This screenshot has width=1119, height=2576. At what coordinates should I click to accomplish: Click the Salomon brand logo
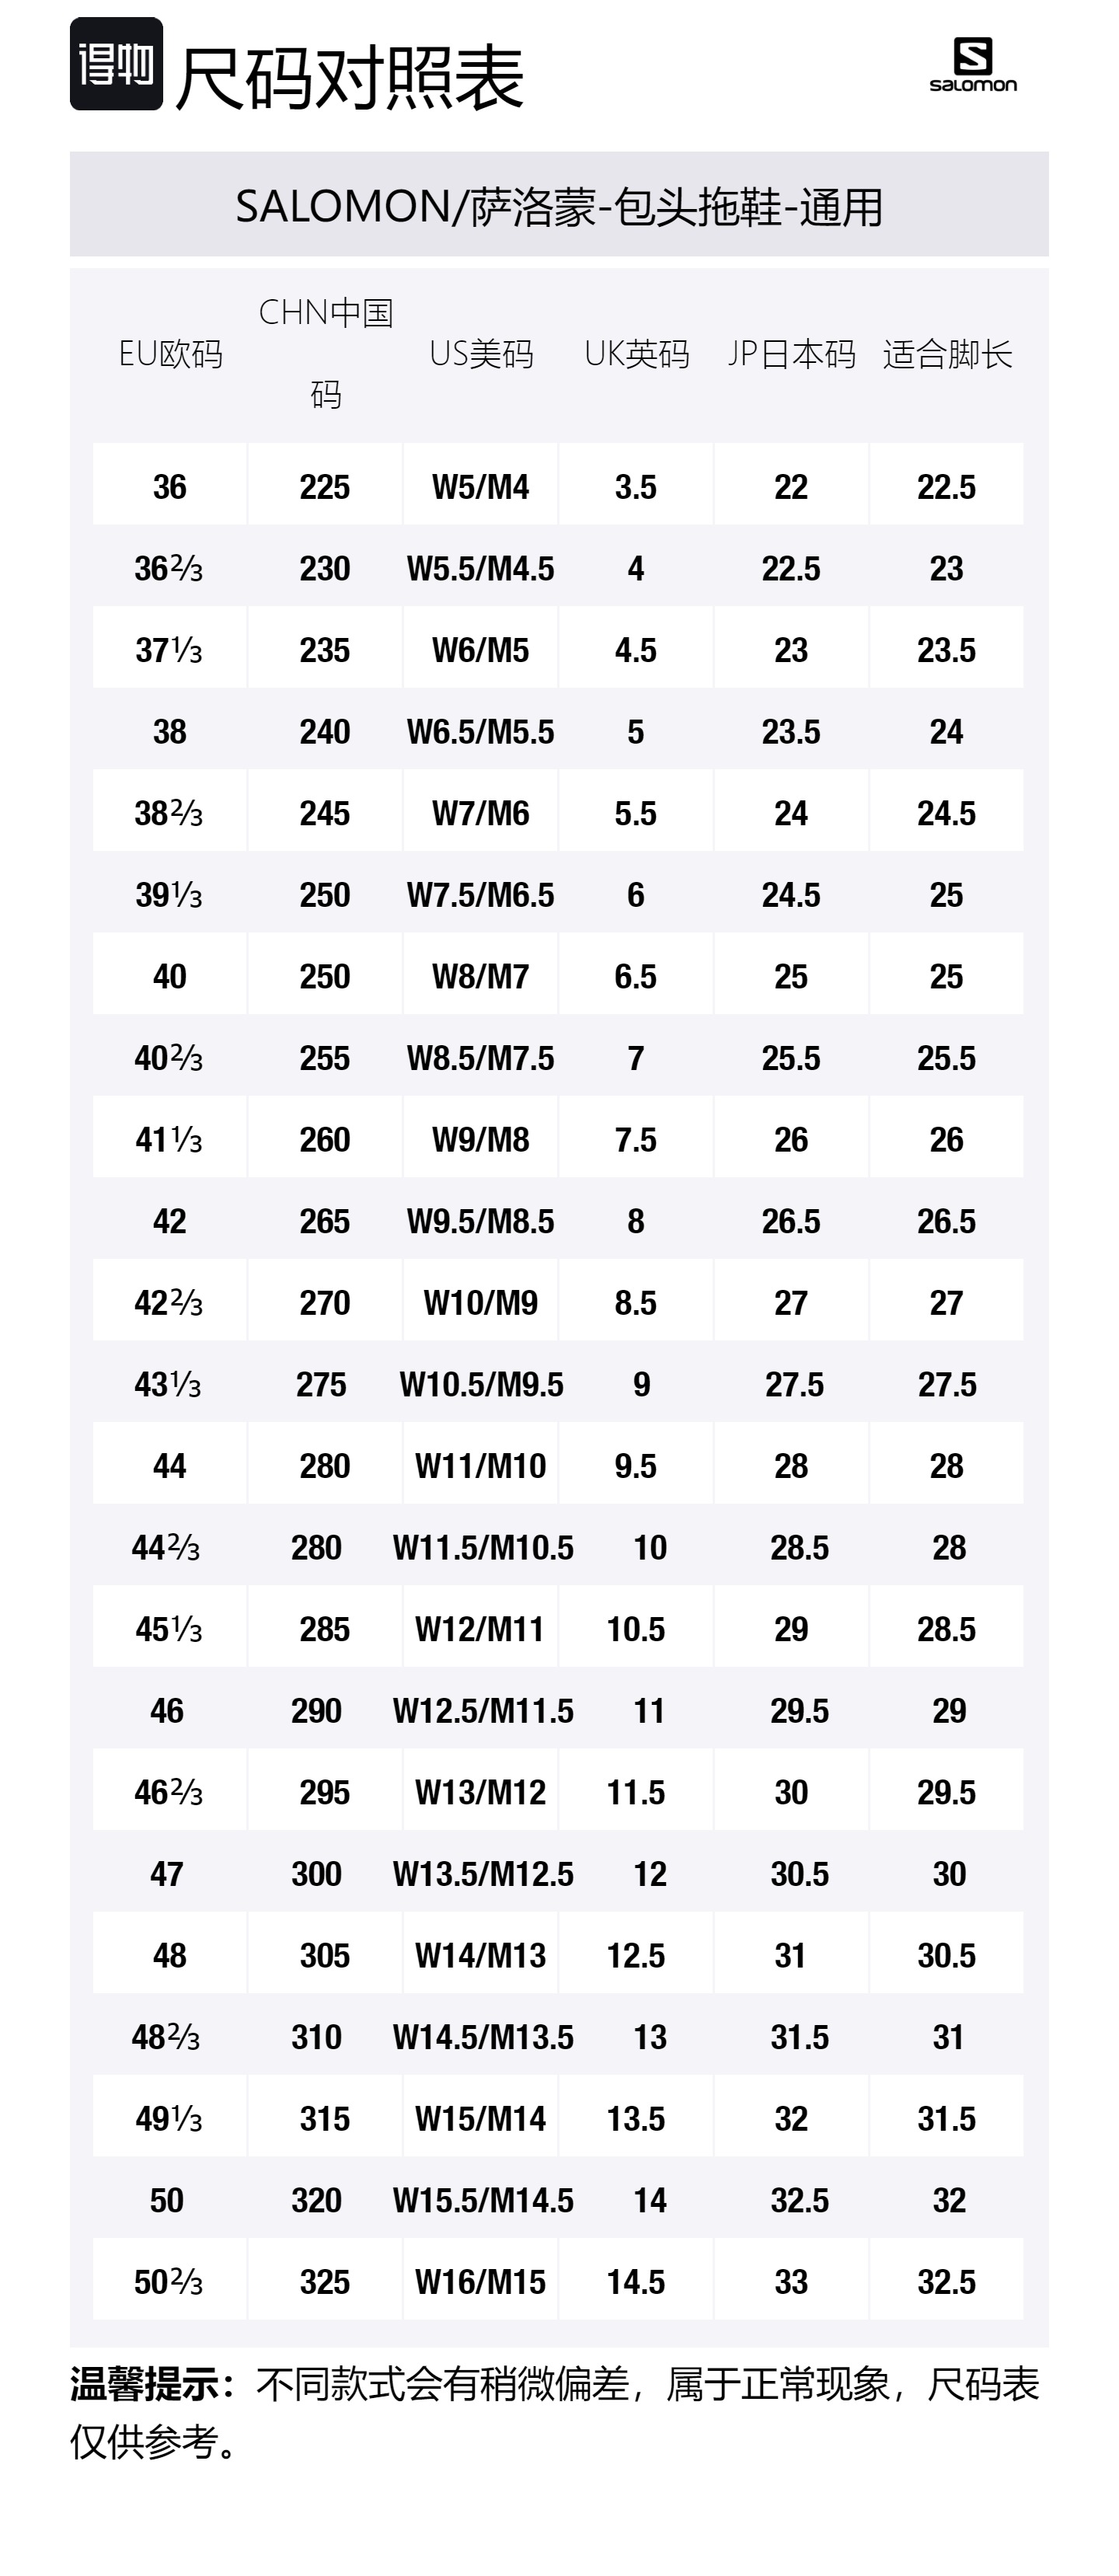(972, 65)
